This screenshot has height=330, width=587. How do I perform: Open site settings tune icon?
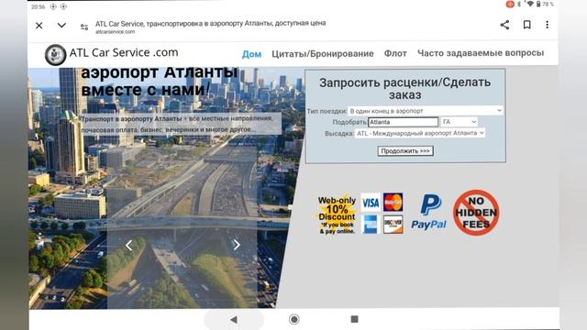[x=84, y=27]
